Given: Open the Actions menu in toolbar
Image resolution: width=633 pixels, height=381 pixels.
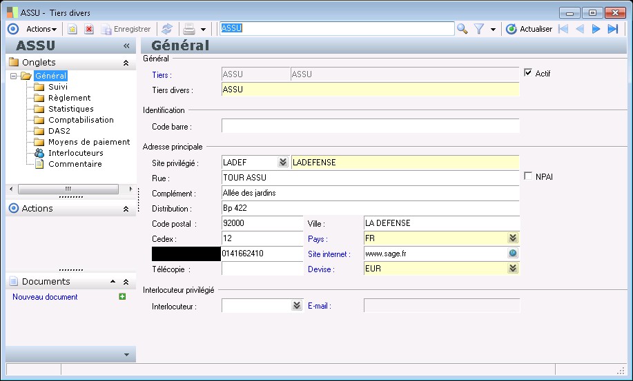Looking at the screenshot, I should (x=41, y=29).
